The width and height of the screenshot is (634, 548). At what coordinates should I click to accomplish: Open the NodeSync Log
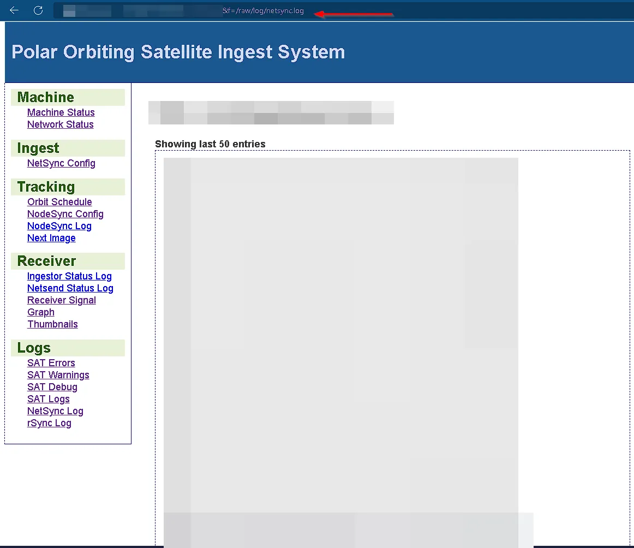[59, 226]
